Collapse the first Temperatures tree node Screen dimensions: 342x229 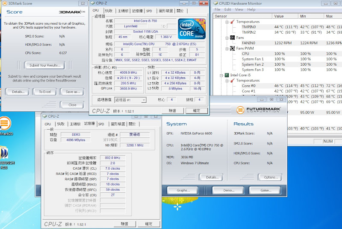pos(227,22)
